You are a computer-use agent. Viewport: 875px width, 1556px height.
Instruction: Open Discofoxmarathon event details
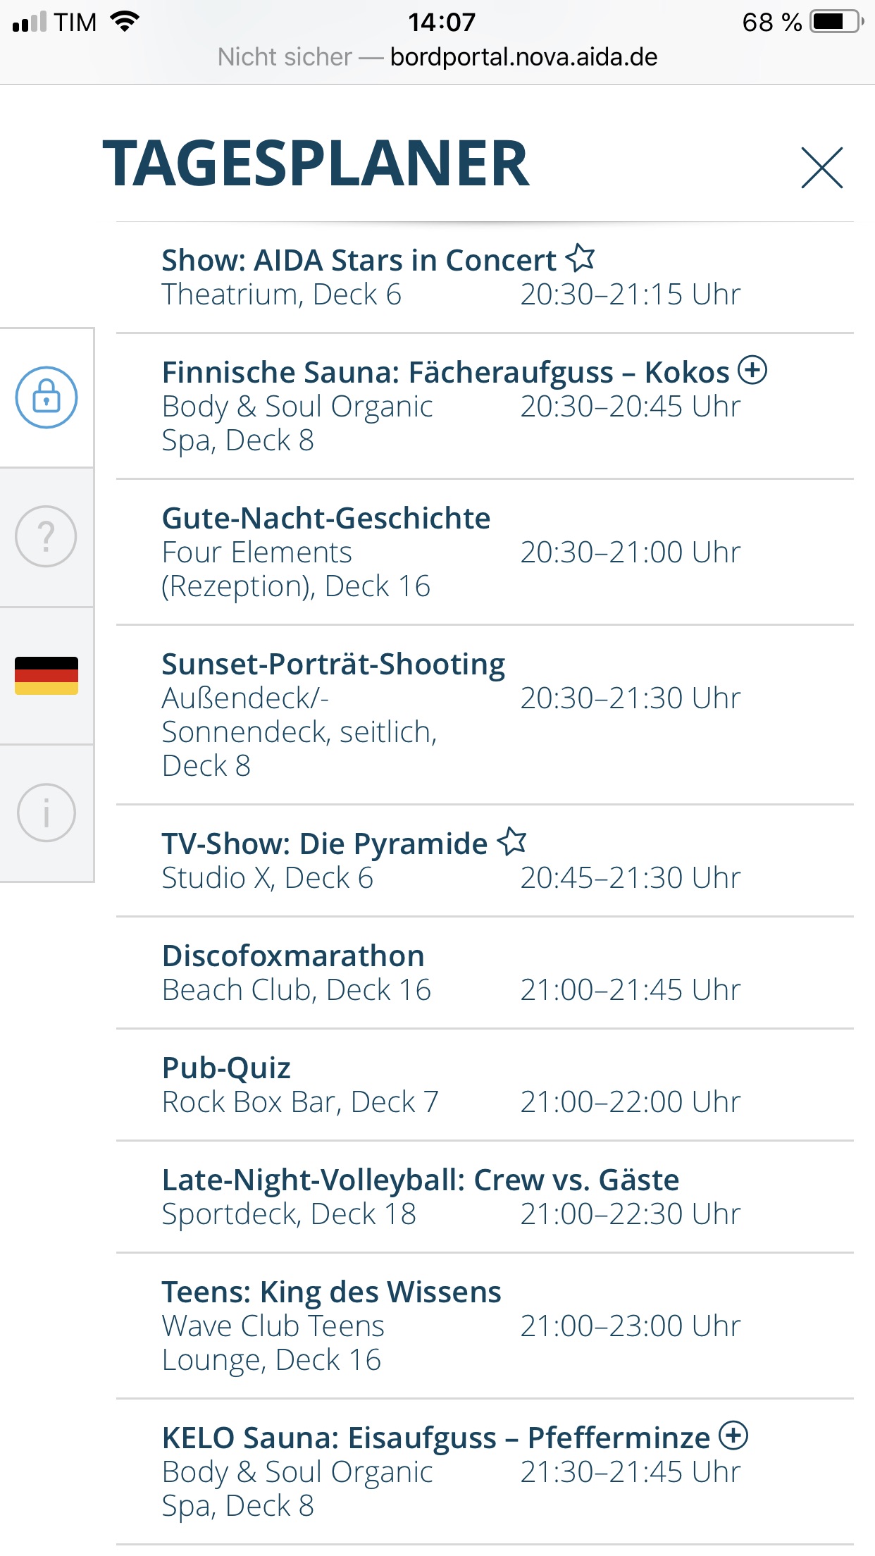pyautogui.click(x=293, y=956)
